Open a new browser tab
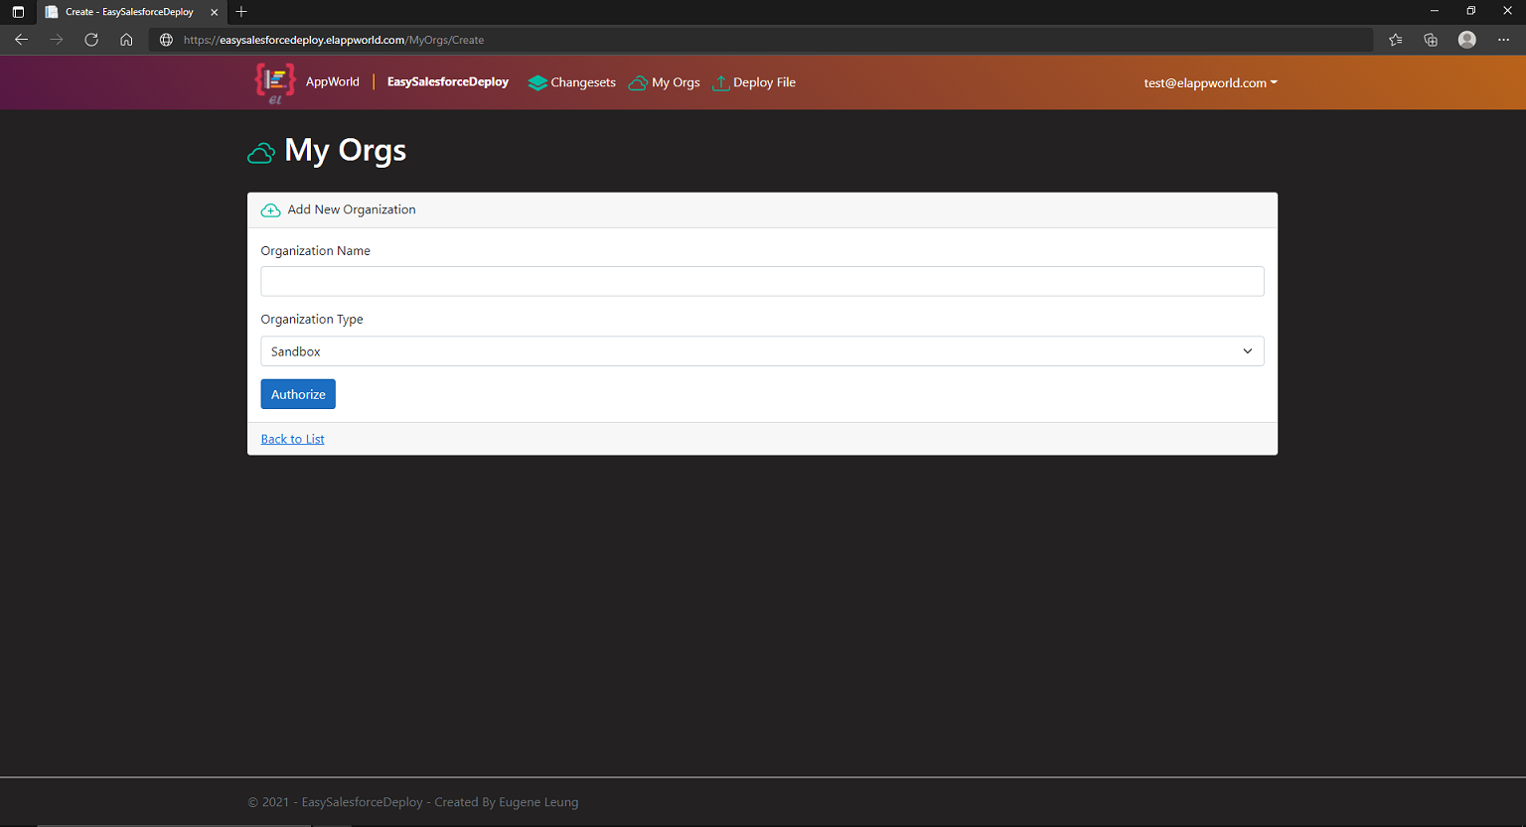 pyautogui.click(x=241, y=12)
